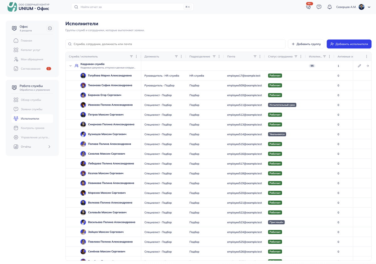
Task: Open Активные заявки column options menu
Action: pos(367,57)
